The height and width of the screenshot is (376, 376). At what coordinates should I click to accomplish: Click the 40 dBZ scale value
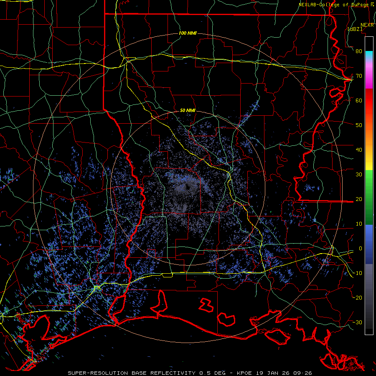[359, 150]
